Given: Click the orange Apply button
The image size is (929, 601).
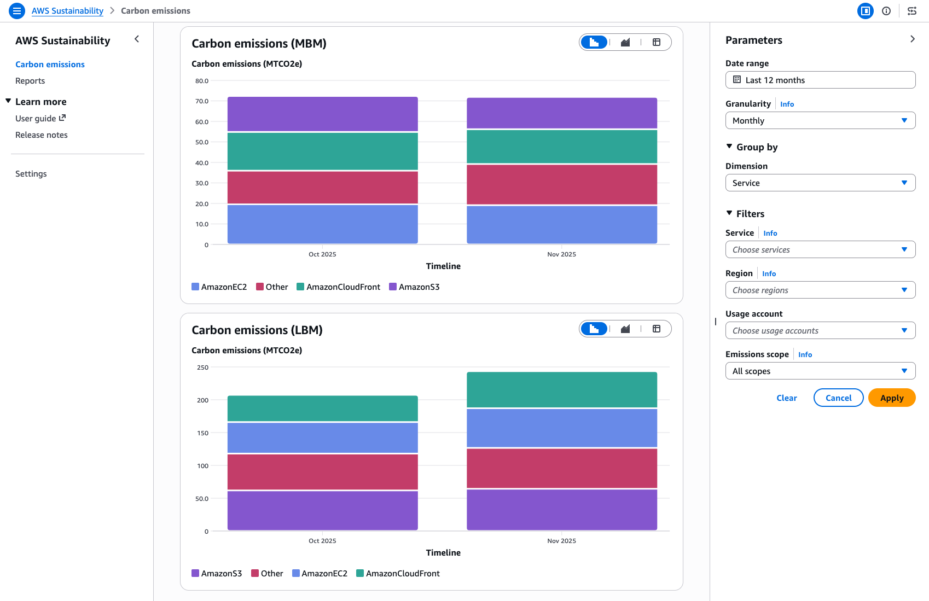Looking at the screenshot, I should click(892, 398).
